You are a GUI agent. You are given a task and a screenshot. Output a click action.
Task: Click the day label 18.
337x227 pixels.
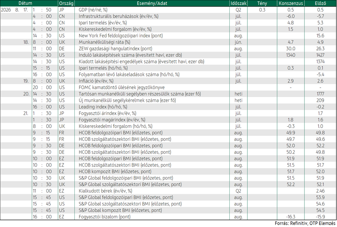pyautogui.click(x=26, y=42)
